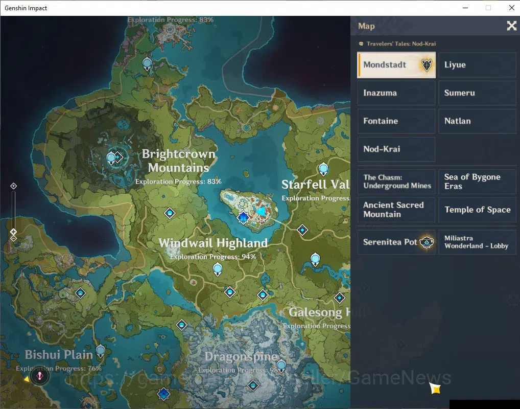The image size is (520, 409).
Task: Close the Map side panel
Action: coord(512,26)
